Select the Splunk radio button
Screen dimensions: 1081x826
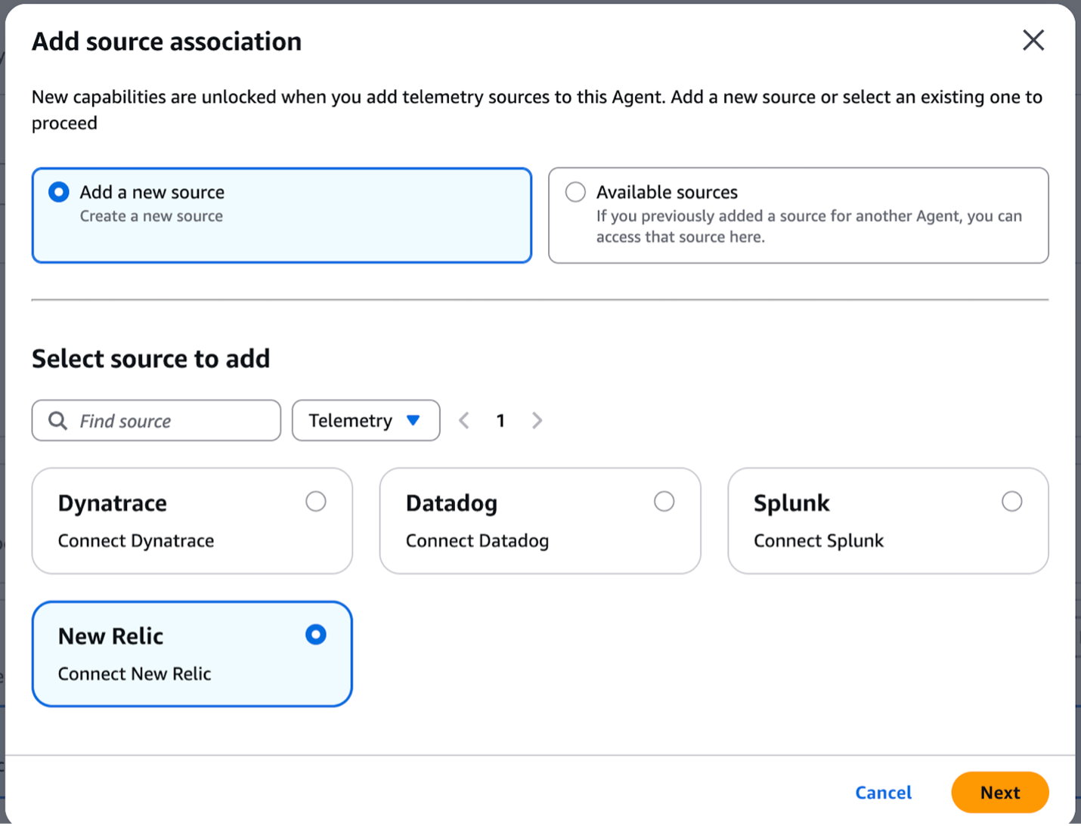1011,501
